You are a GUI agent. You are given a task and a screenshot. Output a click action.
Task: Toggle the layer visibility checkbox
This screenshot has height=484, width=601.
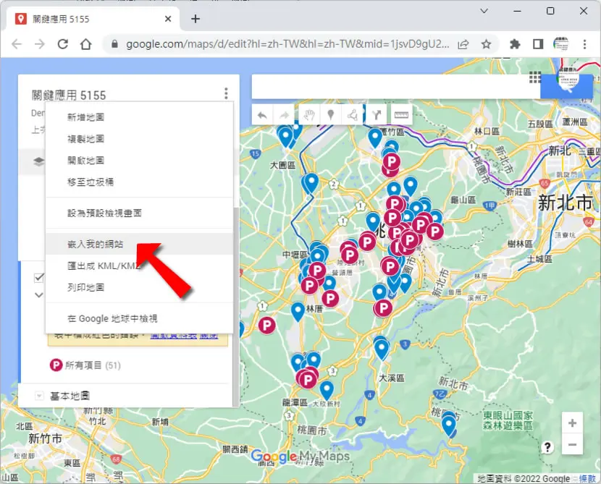pyautogui.click(x=39, y=277)
